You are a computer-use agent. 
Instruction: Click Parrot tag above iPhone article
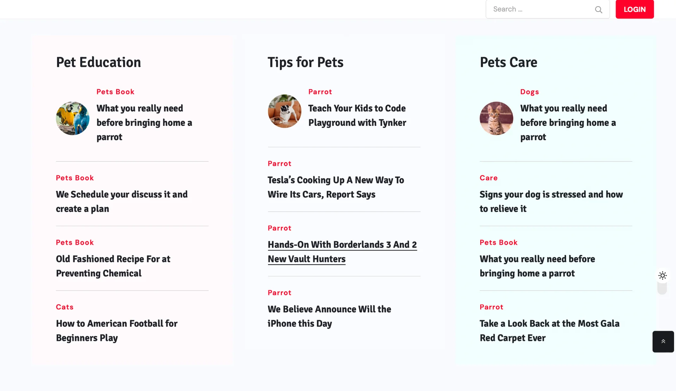tap(280, 293)
